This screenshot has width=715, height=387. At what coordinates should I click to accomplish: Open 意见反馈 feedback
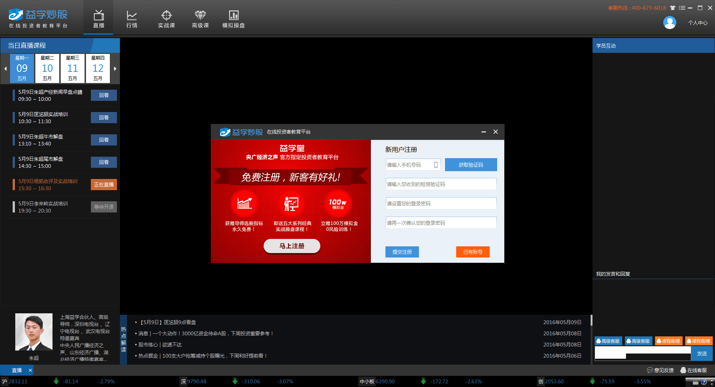pyautogui.click(x=661, y=370)
